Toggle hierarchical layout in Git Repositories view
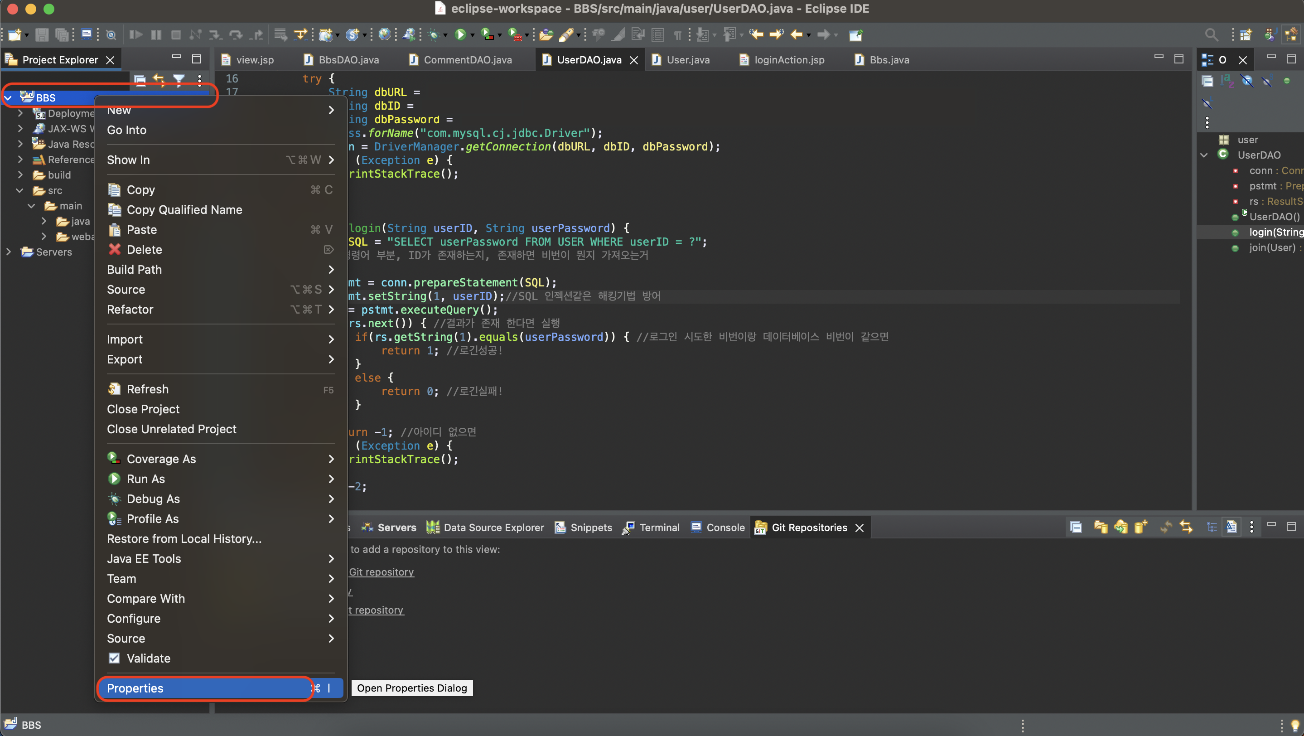Screen dimensions: 1304x736 click(x=1212, y=527)
